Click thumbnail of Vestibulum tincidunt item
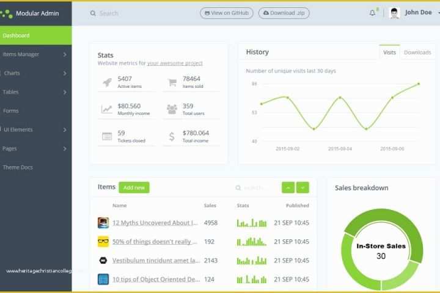 103,261
